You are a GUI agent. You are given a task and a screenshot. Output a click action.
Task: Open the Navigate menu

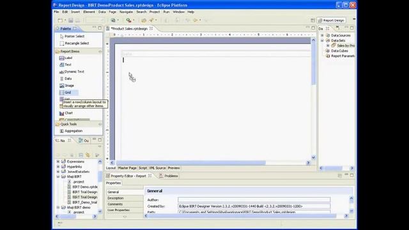[x=127, y=12]
